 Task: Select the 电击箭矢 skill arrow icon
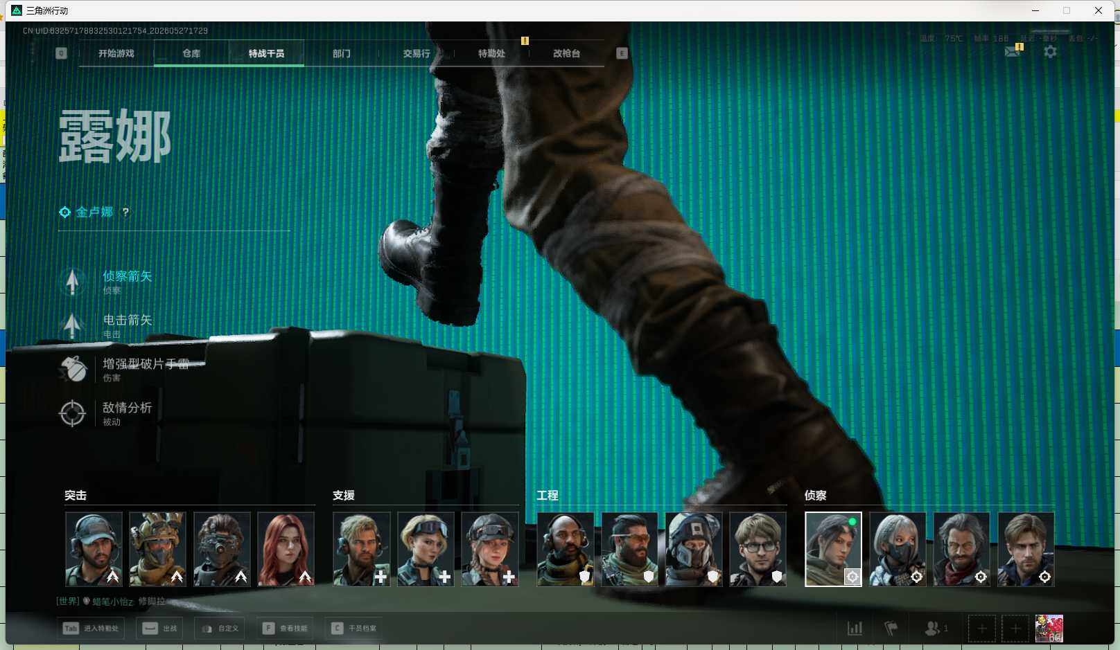[72, 325]
